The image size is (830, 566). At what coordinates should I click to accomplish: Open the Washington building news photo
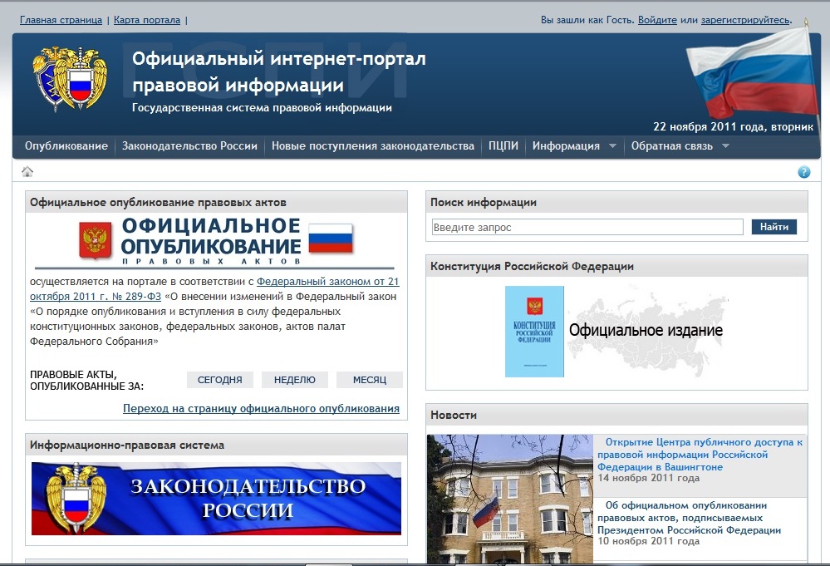pos(509,499)
